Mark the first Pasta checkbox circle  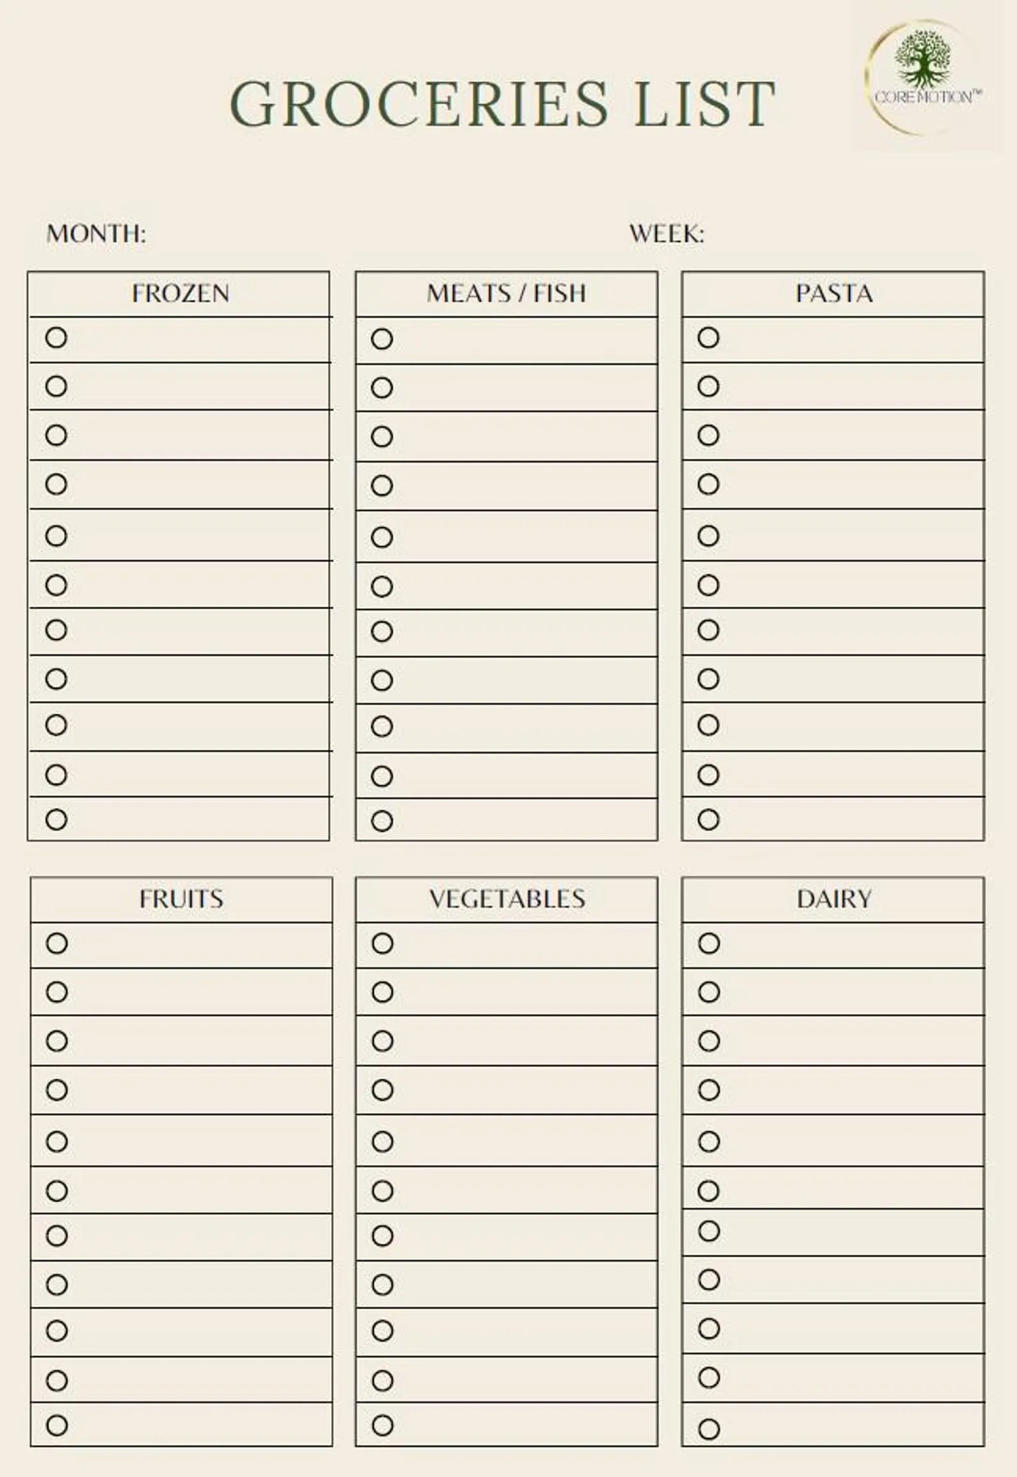708,338
